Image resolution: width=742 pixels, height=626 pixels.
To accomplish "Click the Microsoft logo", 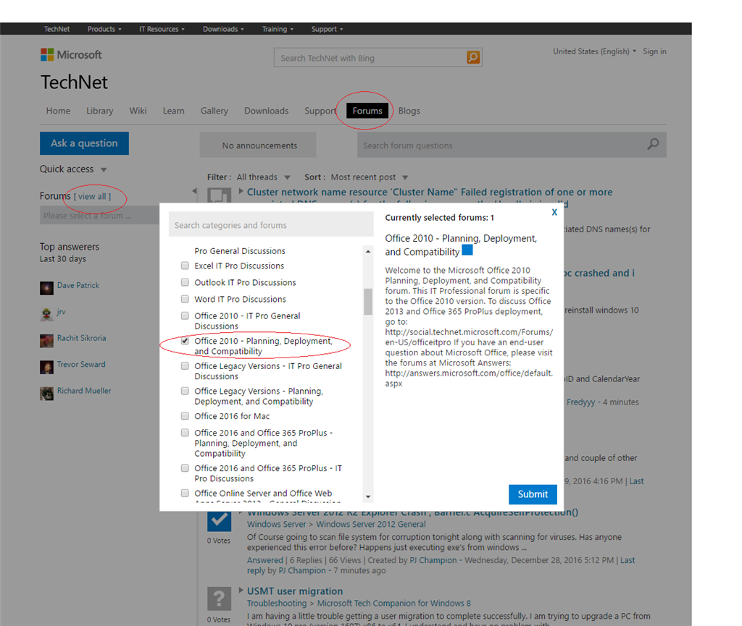I will (71, 55).
